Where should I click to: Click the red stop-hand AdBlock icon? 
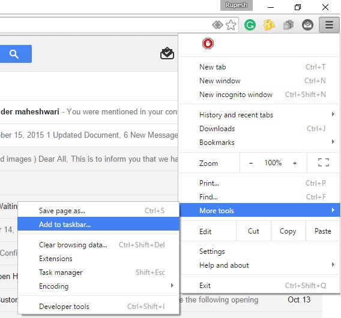(208, 43)
